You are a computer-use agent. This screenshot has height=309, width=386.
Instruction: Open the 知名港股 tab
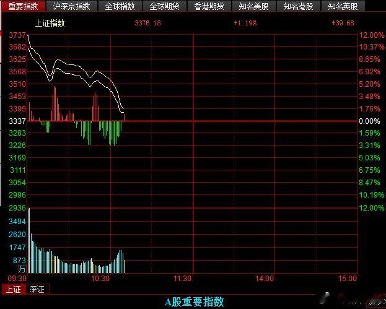[299, 6]
